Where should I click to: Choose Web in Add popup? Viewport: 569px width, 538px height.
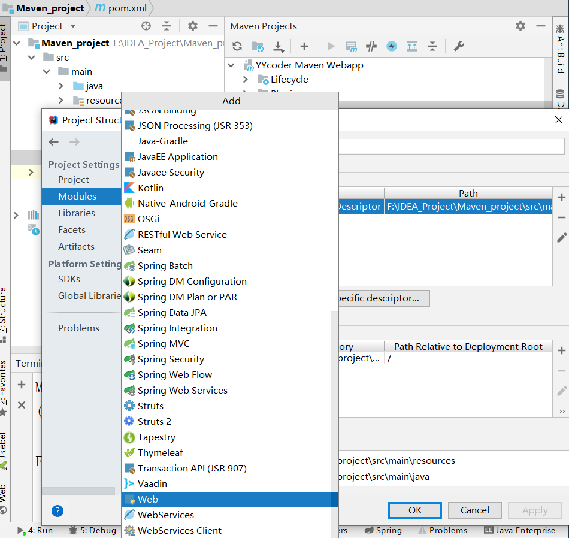pyautogui.click(x=230, y=500)
